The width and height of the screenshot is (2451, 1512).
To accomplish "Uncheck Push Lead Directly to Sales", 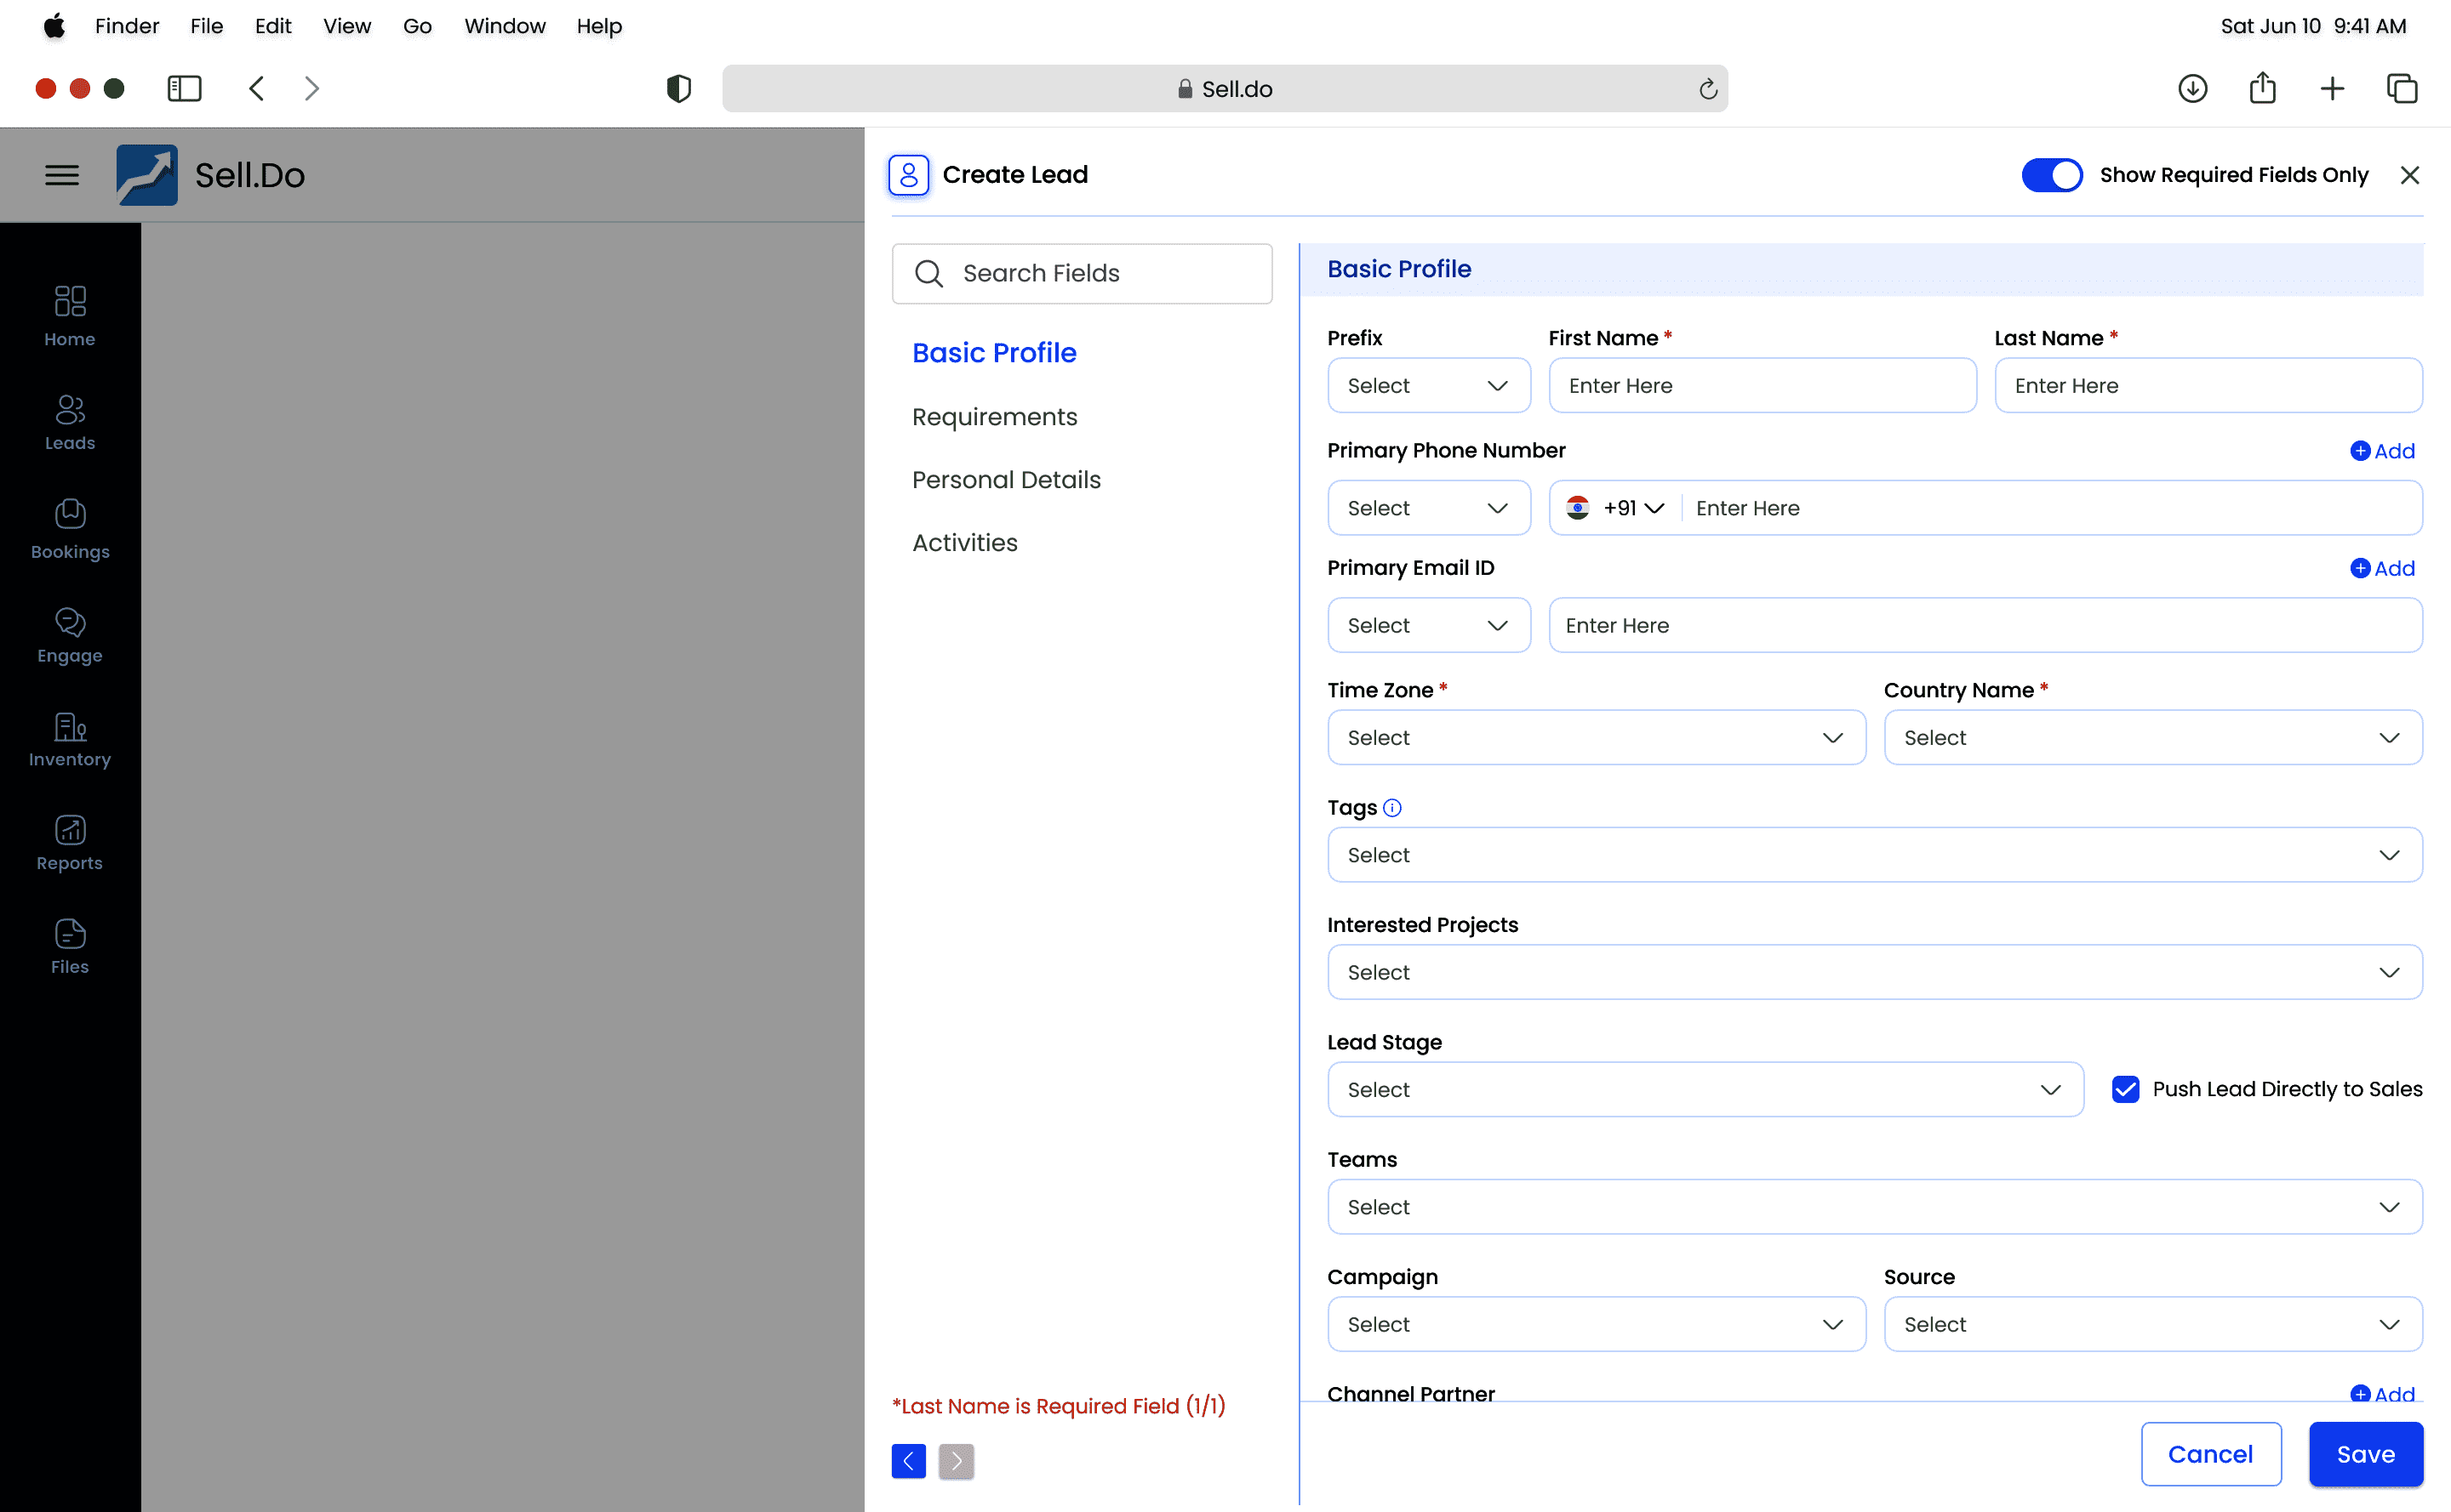I will [2125, 1089].
